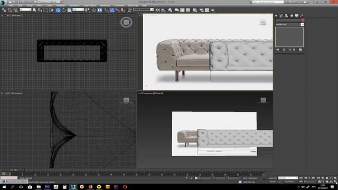Click the Perspective viewport label

(x=147, y=93)
